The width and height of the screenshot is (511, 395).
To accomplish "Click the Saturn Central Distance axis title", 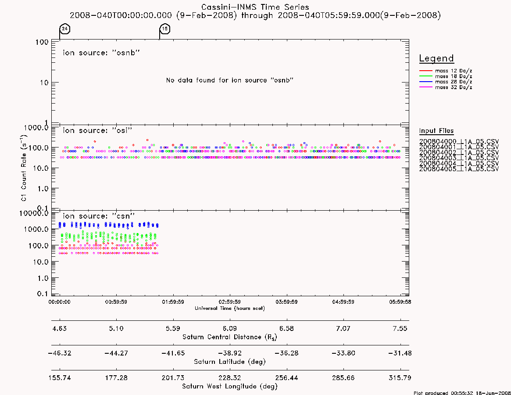I will tap(230, 337).
